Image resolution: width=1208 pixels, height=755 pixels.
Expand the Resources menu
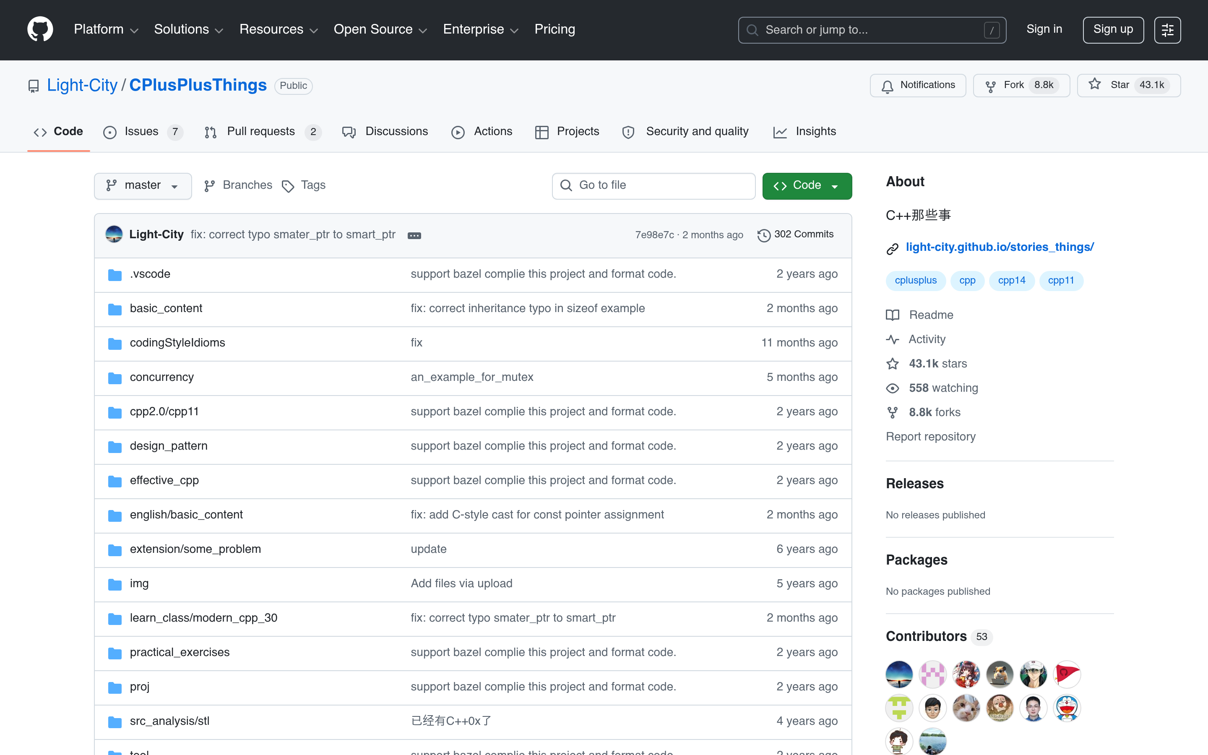[x=278, y=29]
